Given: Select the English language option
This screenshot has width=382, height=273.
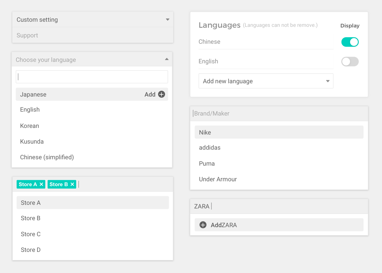Looking at the screenshot, I should click(x=30, y=110).
